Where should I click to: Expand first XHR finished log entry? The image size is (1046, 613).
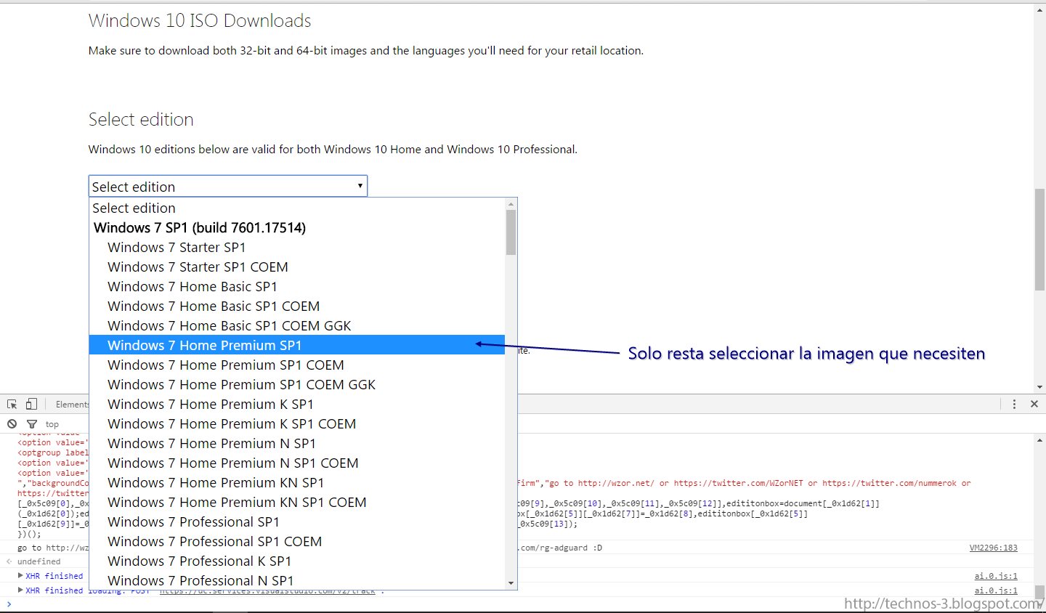(x=20, y=575)
